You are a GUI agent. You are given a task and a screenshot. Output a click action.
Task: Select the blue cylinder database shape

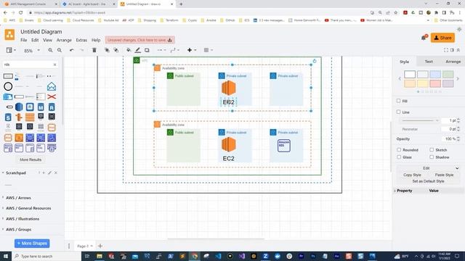point(19,107)
